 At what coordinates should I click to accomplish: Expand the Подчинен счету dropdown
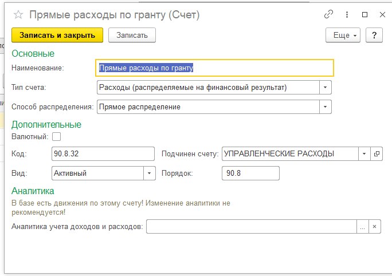tap(364, 154)
